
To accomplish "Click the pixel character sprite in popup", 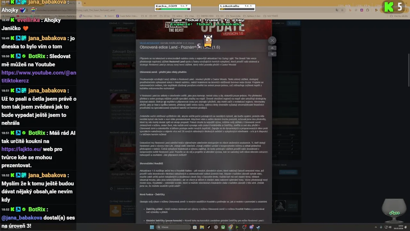I will pos(208,41).
